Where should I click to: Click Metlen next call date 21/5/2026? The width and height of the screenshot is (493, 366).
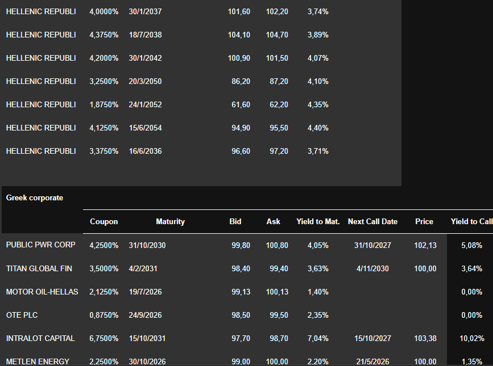pyautogui.click(x=372, y=361)
